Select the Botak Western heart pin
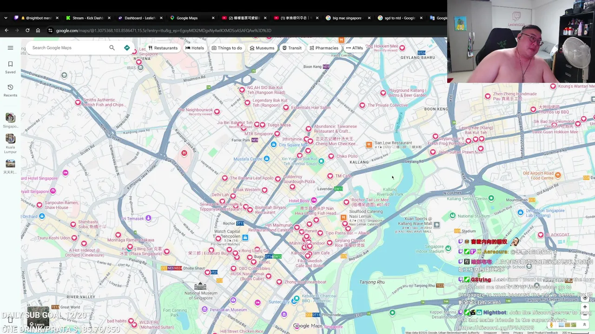Viewport: 595px width, 334px height. click(264, 190)
